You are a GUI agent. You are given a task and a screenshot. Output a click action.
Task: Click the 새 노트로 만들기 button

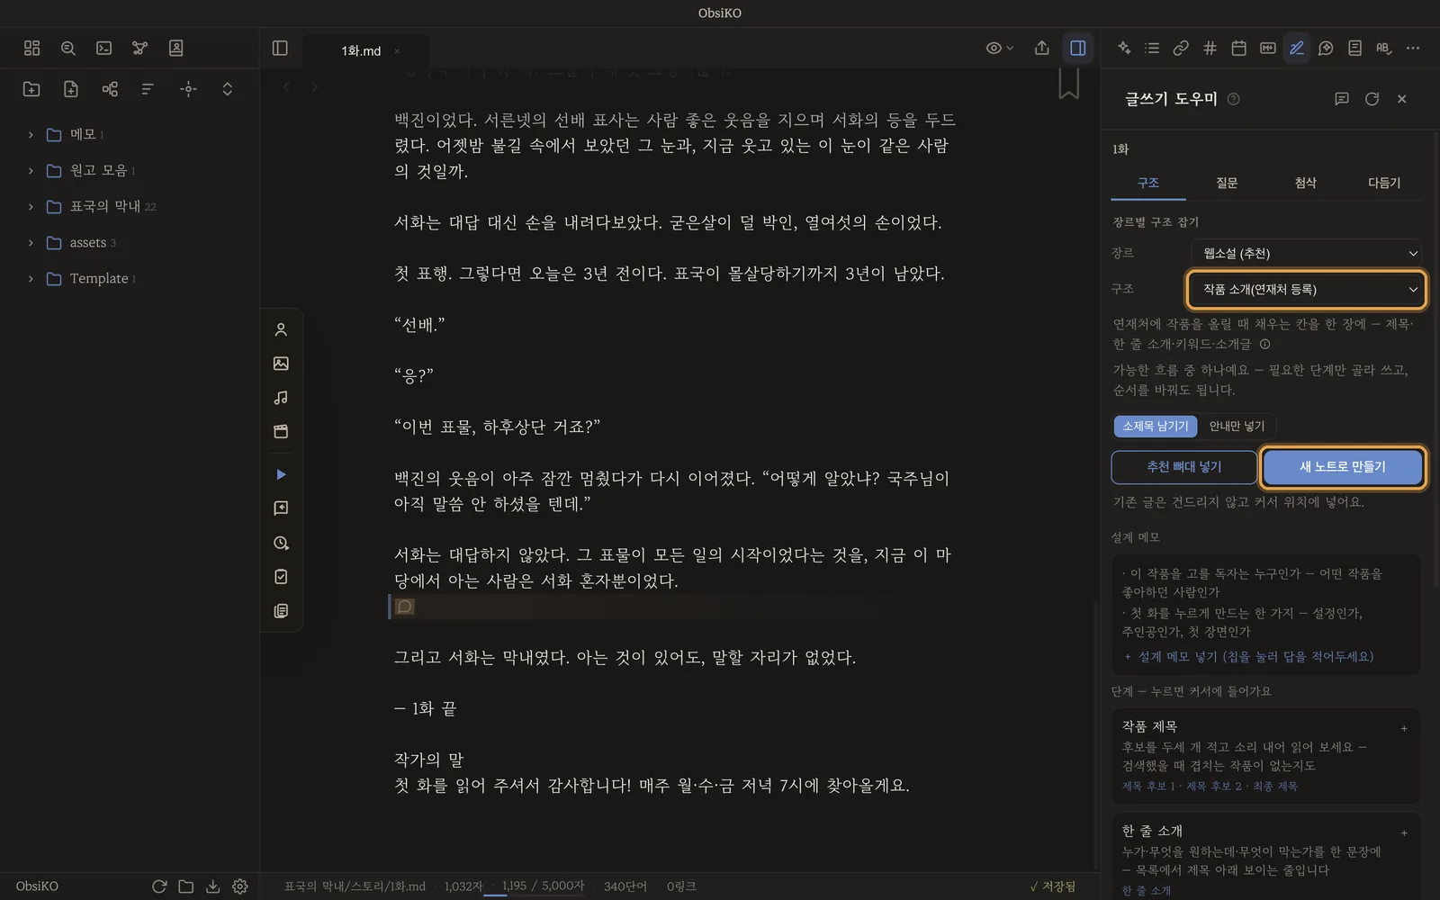pos(1342,466)
